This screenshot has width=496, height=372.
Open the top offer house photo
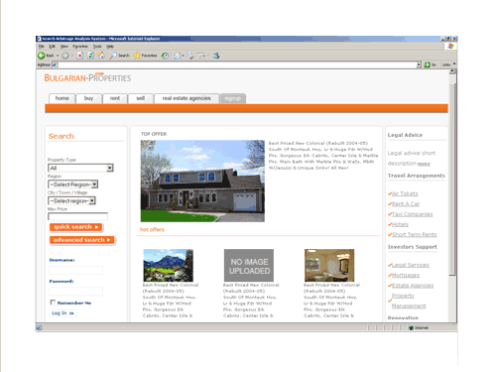pyautogui.click(x=202, y=181)
